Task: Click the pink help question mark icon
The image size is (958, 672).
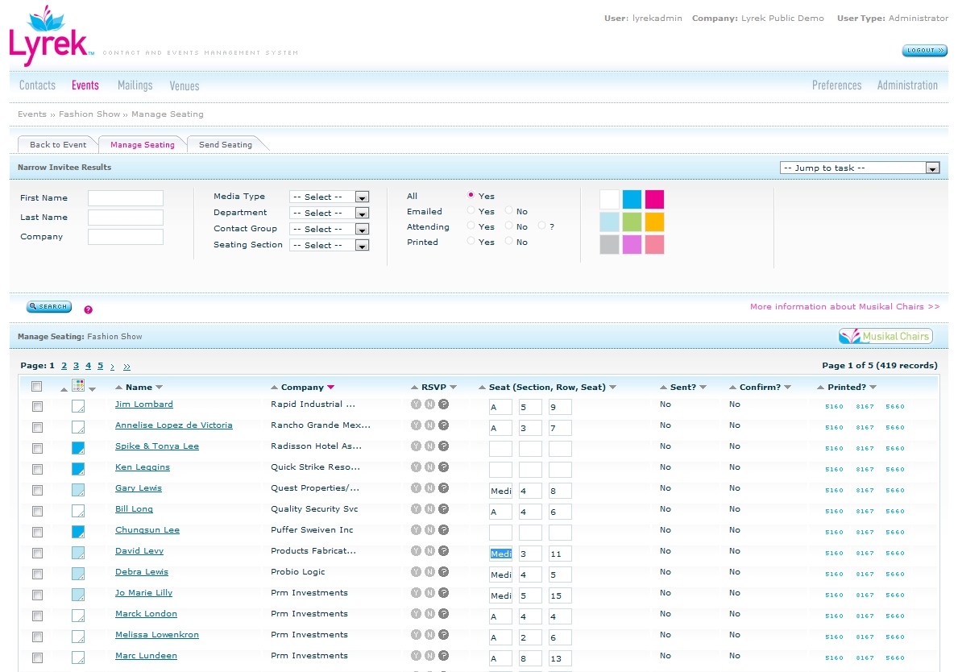Action: click(89, 309)
